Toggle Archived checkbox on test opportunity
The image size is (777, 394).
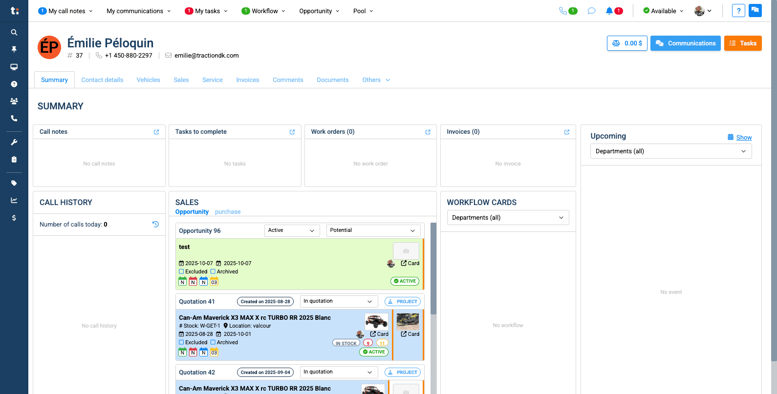point(213,271)
